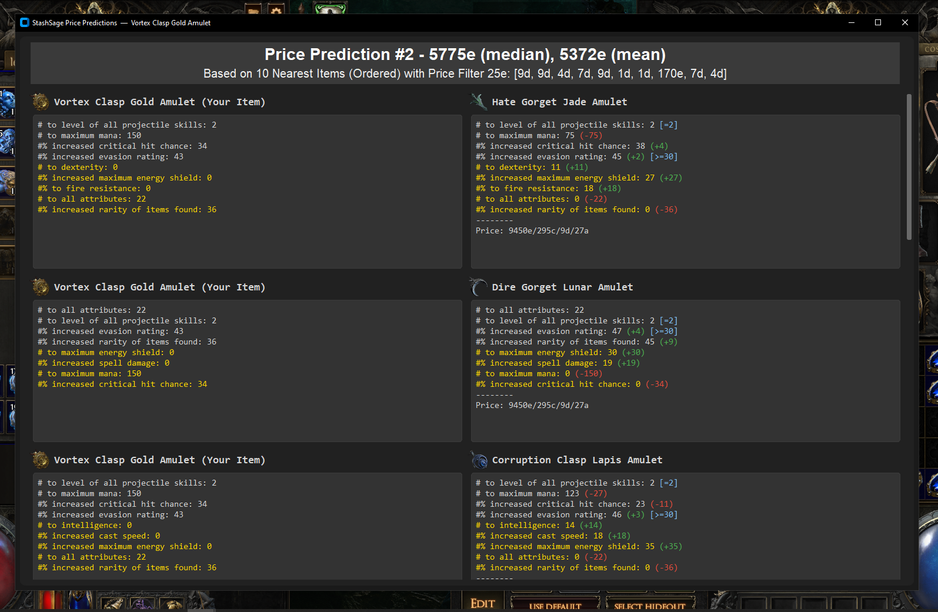This screenshot has height=612, width=938.
Task: Click the vertical scrollbar thumb in results
Action: pyautogui.click(x=909, y=167)
